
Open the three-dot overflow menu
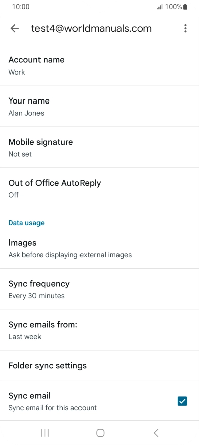coord(185,28)
